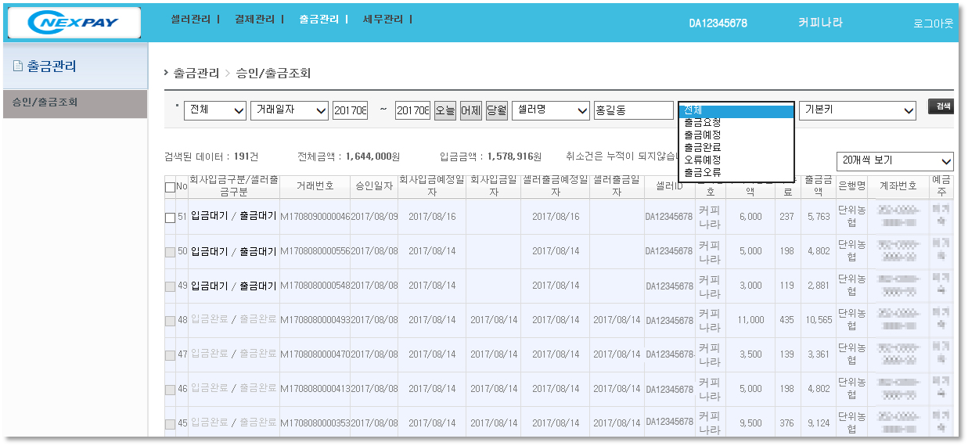The image size is (968, 446).
Task: Choose 전체 in the open status list
Action: click(x=736, y=110)
